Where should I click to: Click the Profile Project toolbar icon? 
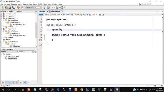[x=62, y=7]
